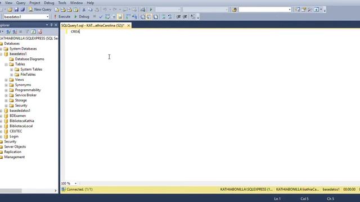The width and height of the screenshot is (360, 202).
Task: Open the editor zoom 100 % dropdown
Action: click(75, 183)
